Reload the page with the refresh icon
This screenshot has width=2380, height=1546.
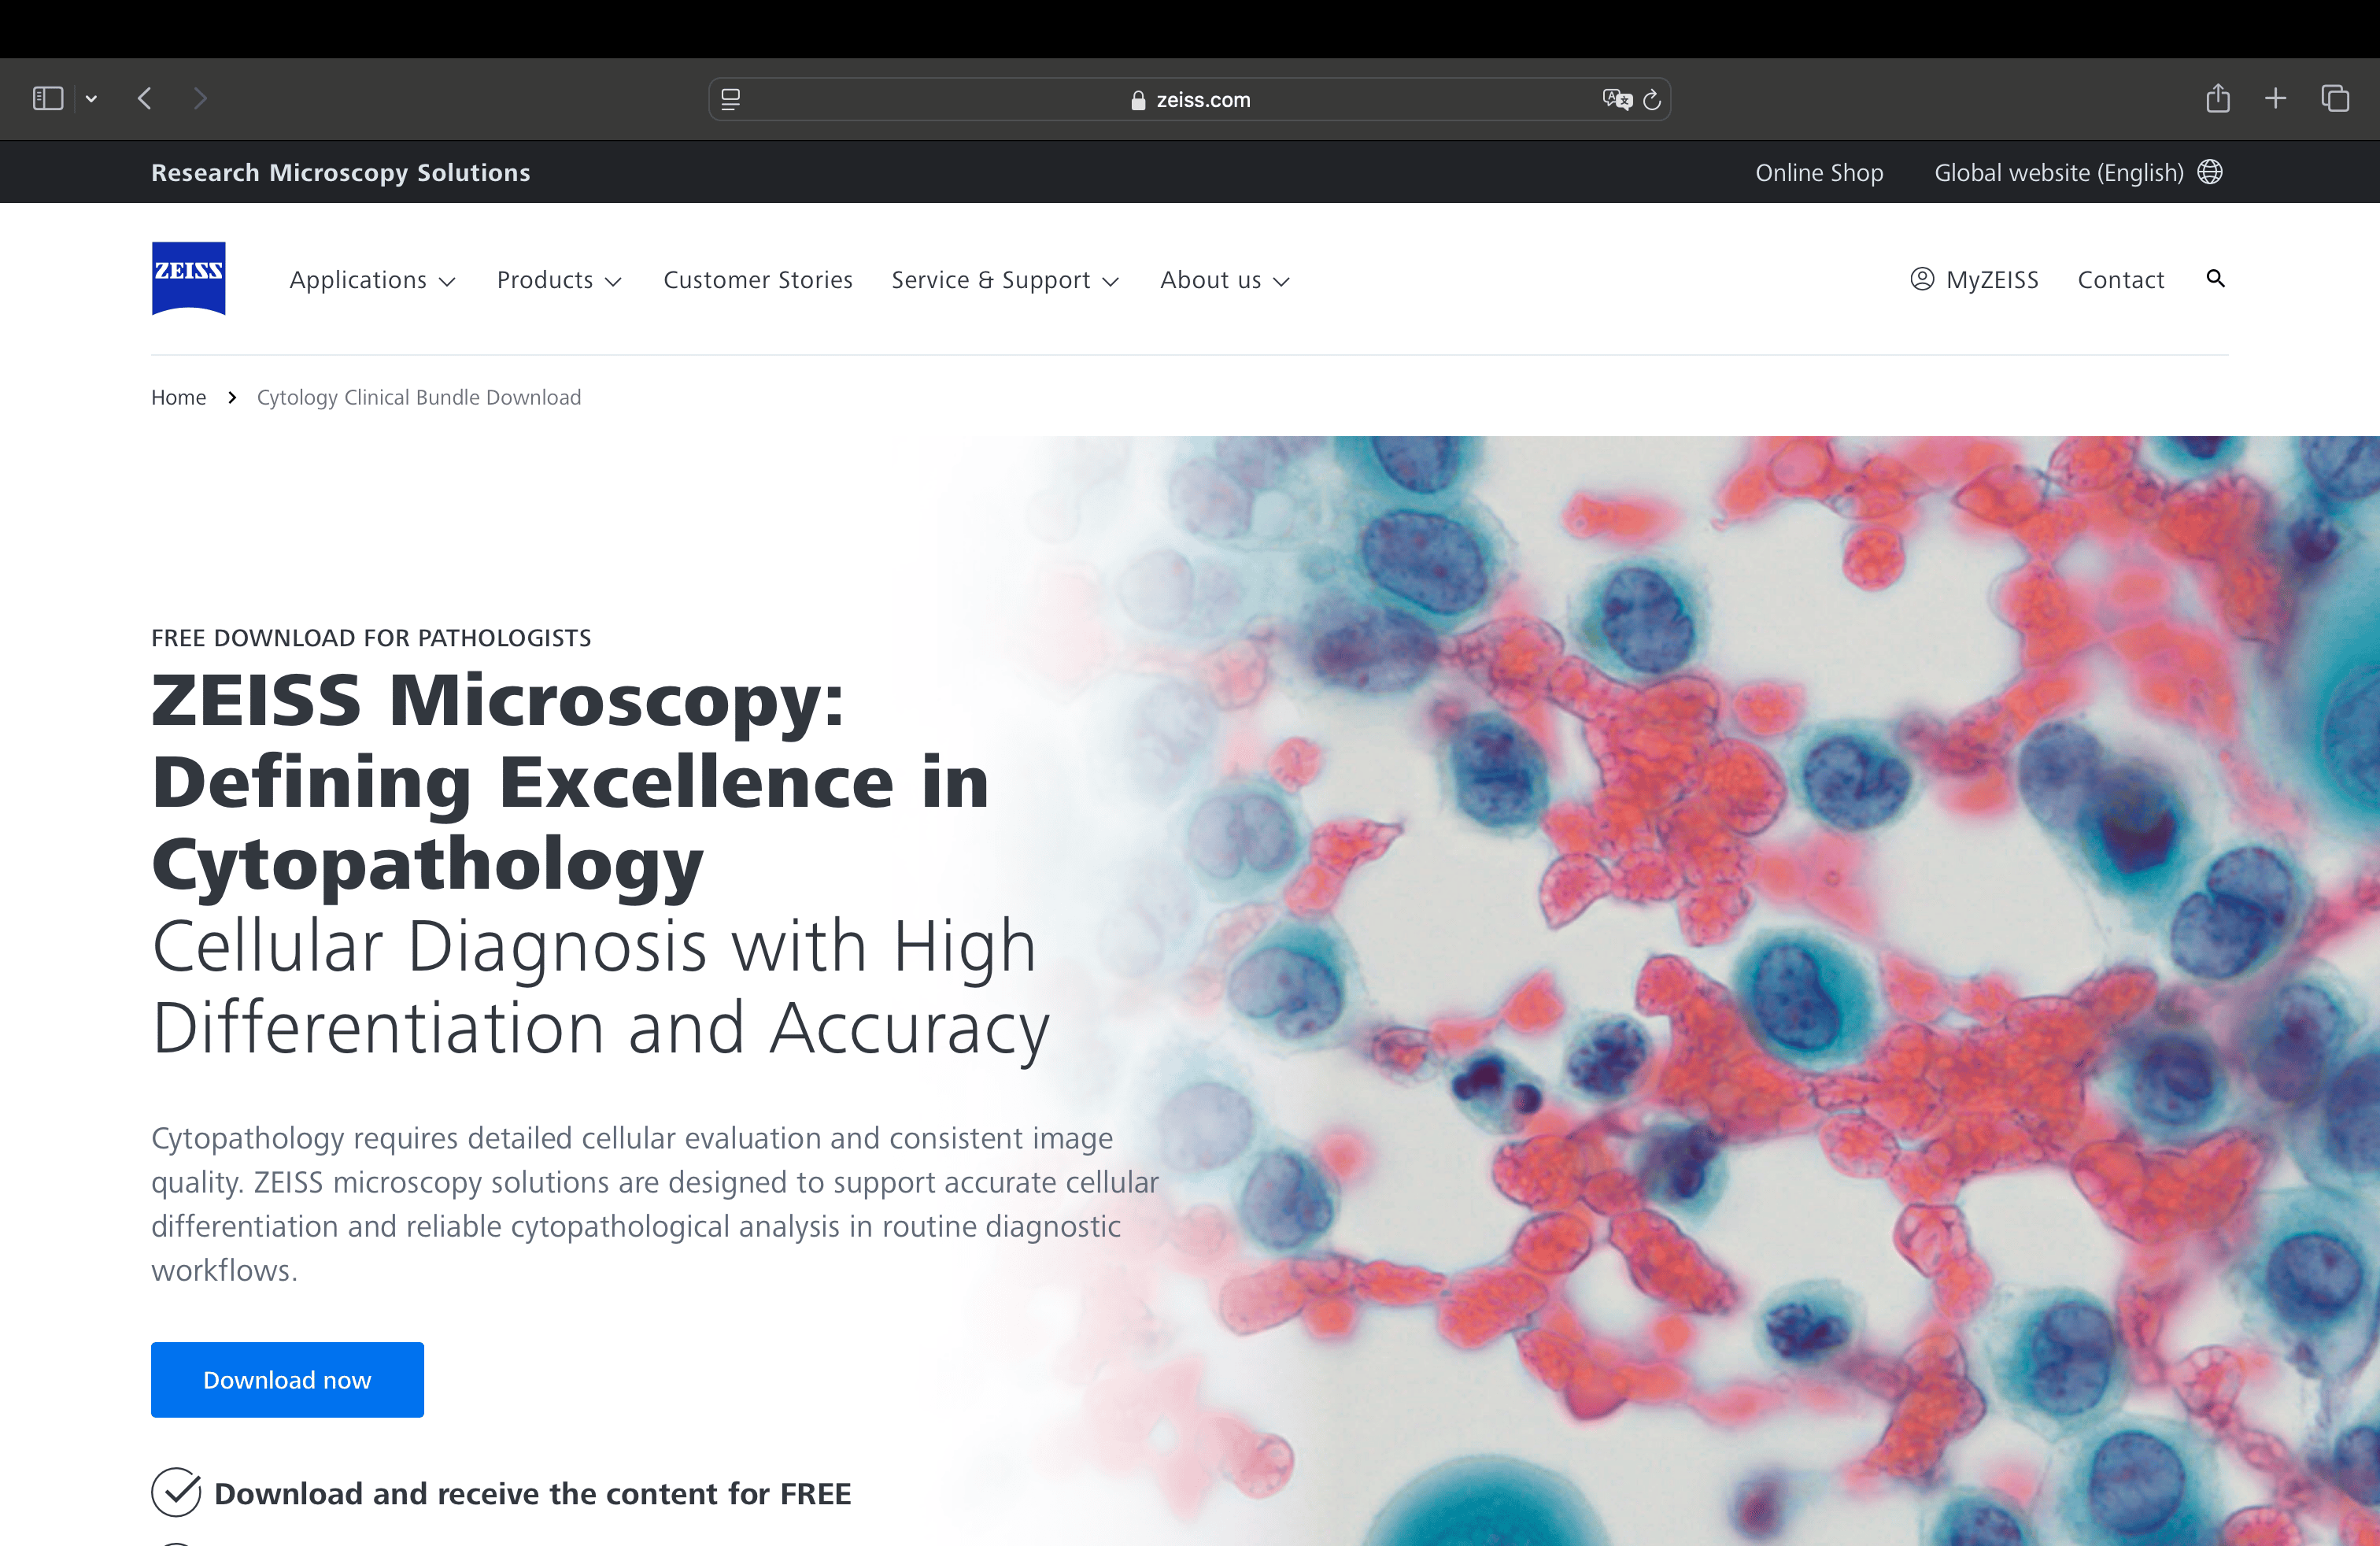pos(1652,99)
